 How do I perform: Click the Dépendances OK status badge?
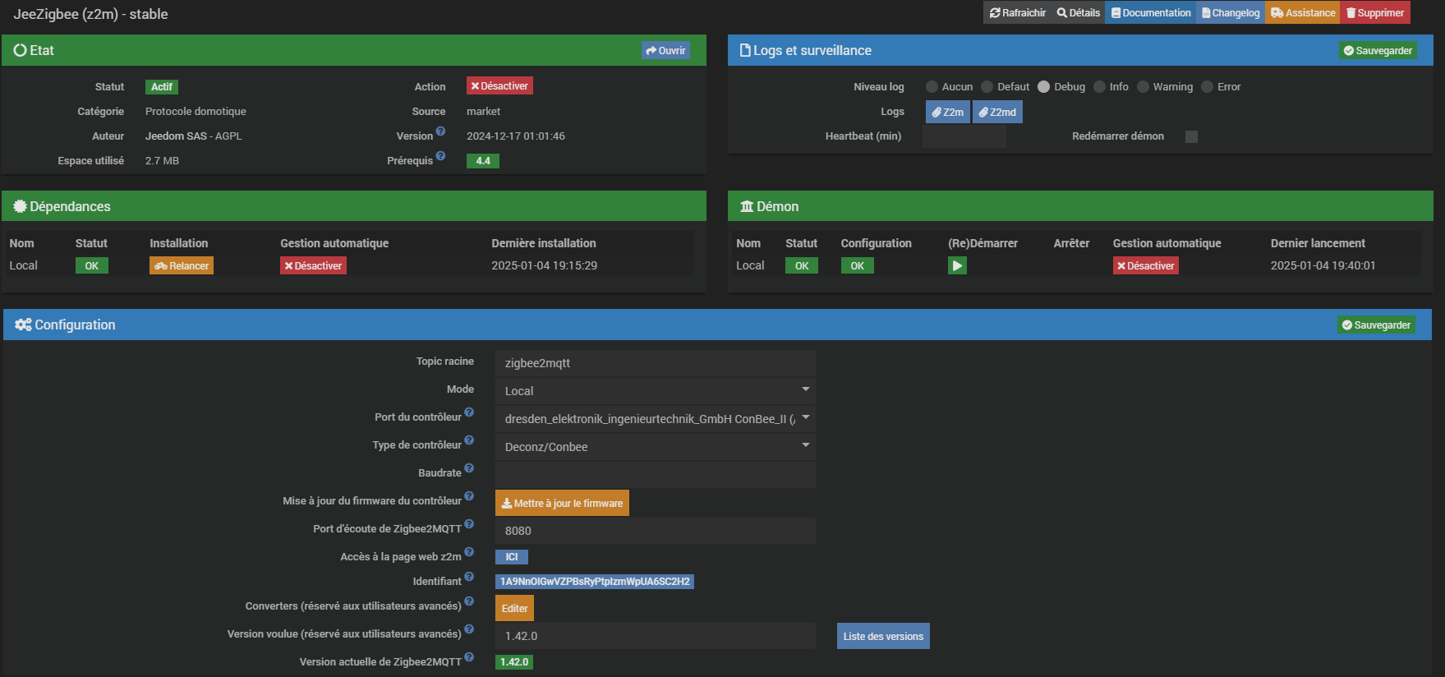click(92, 265)
